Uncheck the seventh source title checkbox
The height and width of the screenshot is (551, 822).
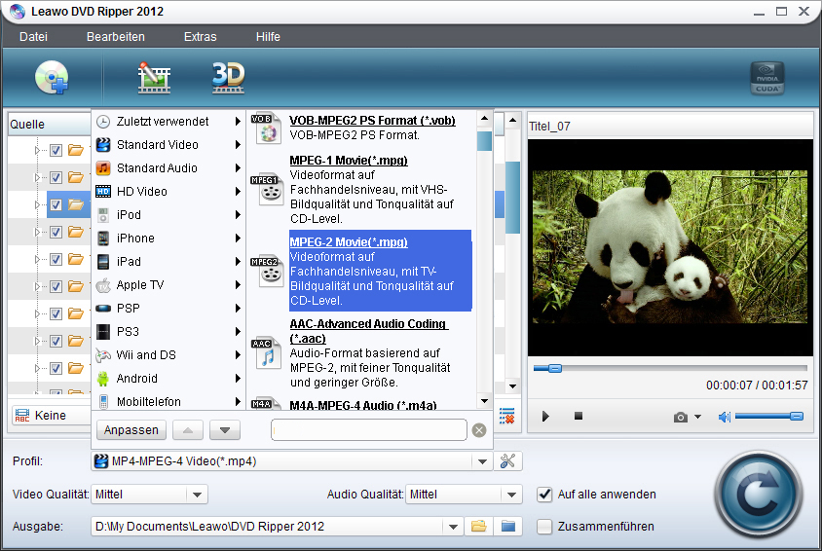tap(56, 313)
